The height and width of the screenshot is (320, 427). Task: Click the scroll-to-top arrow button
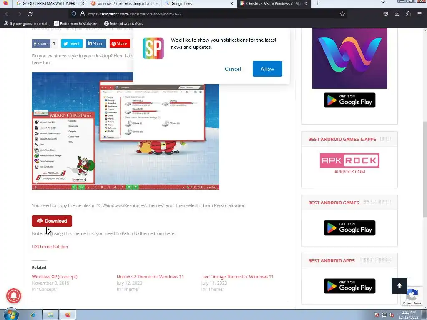tap(399, 286)
